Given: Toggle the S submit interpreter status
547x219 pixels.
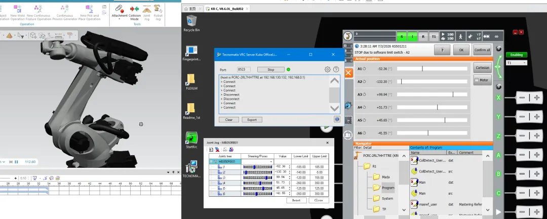Looking at the screenshot, I should [x=401, y=36].
